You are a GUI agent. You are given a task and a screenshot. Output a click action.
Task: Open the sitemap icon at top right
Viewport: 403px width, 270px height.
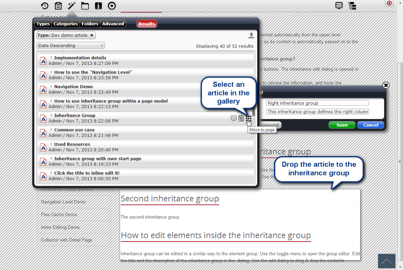click(352, 6)
